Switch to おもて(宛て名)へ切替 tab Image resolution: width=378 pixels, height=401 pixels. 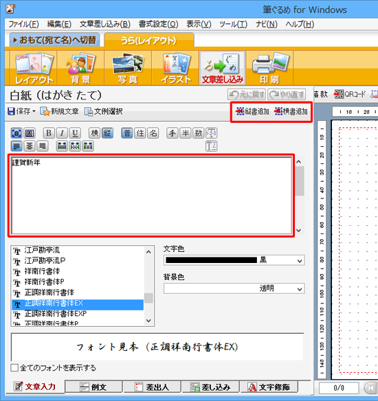55,40
